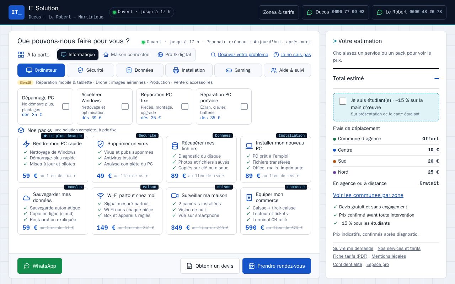Click the green WhatsApp button
The width and height of the screenshot is (455, 284).
click(x=40, y=266)
